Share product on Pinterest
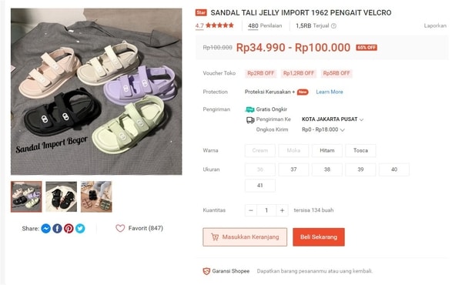The image size is (462, 285). tap(69, 229)
